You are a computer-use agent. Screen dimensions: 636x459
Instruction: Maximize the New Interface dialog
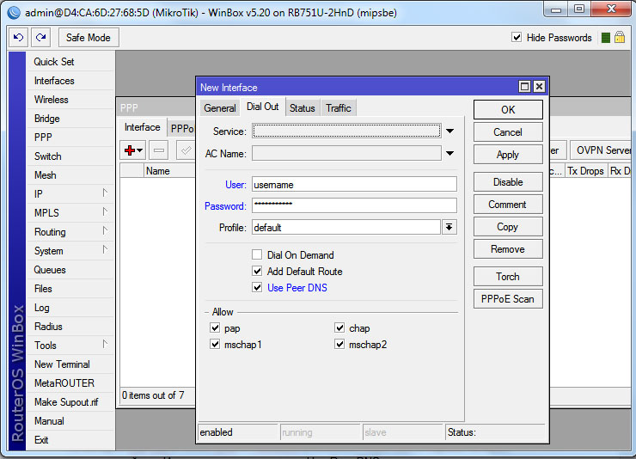tap(524, 87)
